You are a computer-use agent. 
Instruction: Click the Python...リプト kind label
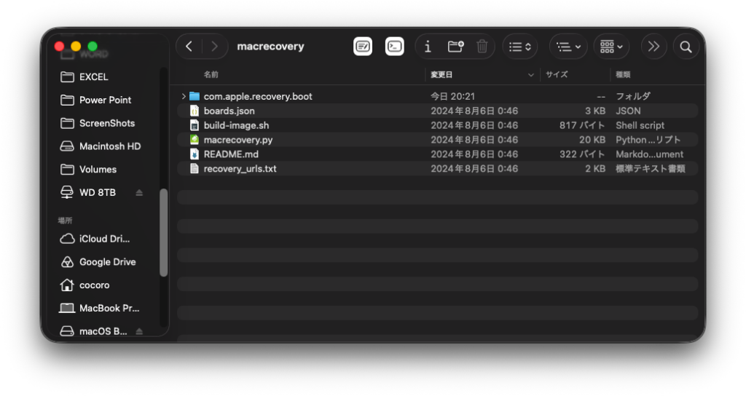coord(648,140)
